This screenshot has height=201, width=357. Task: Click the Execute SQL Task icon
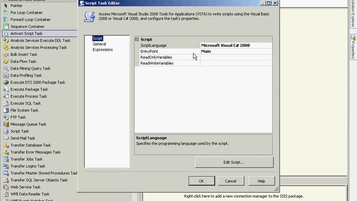[x=6, y=103]
